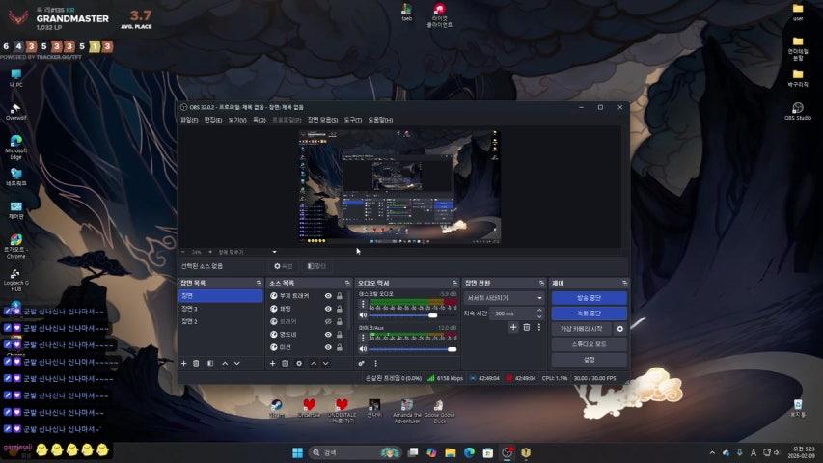Hide the 미션 source with eye icon
The image size is (823, 463).
coord(328,347)
